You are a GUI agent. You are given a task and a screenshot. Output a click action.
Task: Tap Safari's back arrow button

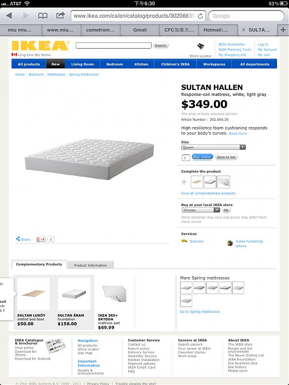[9, 16]
